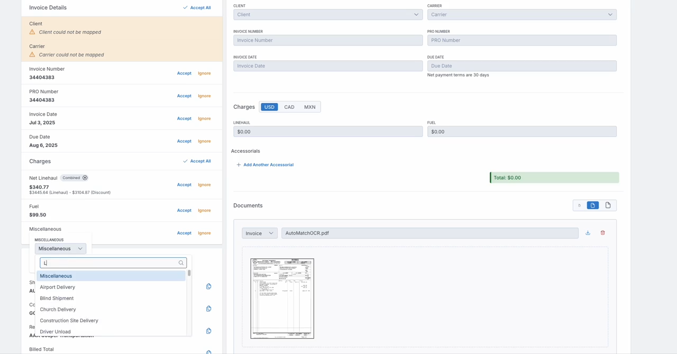The height and width of the screenshot is (354, 677).
Task: Choose Church Delivery from the list
Action: pyautogui.click(x=111, y=309)
